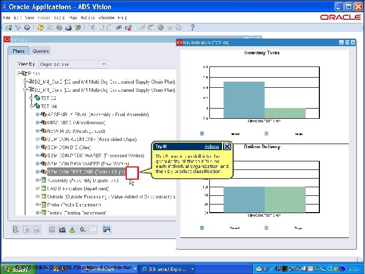Expand the Processed Wafers node
The height and width of the screenshot is (274, 365).
coord(37,155)
